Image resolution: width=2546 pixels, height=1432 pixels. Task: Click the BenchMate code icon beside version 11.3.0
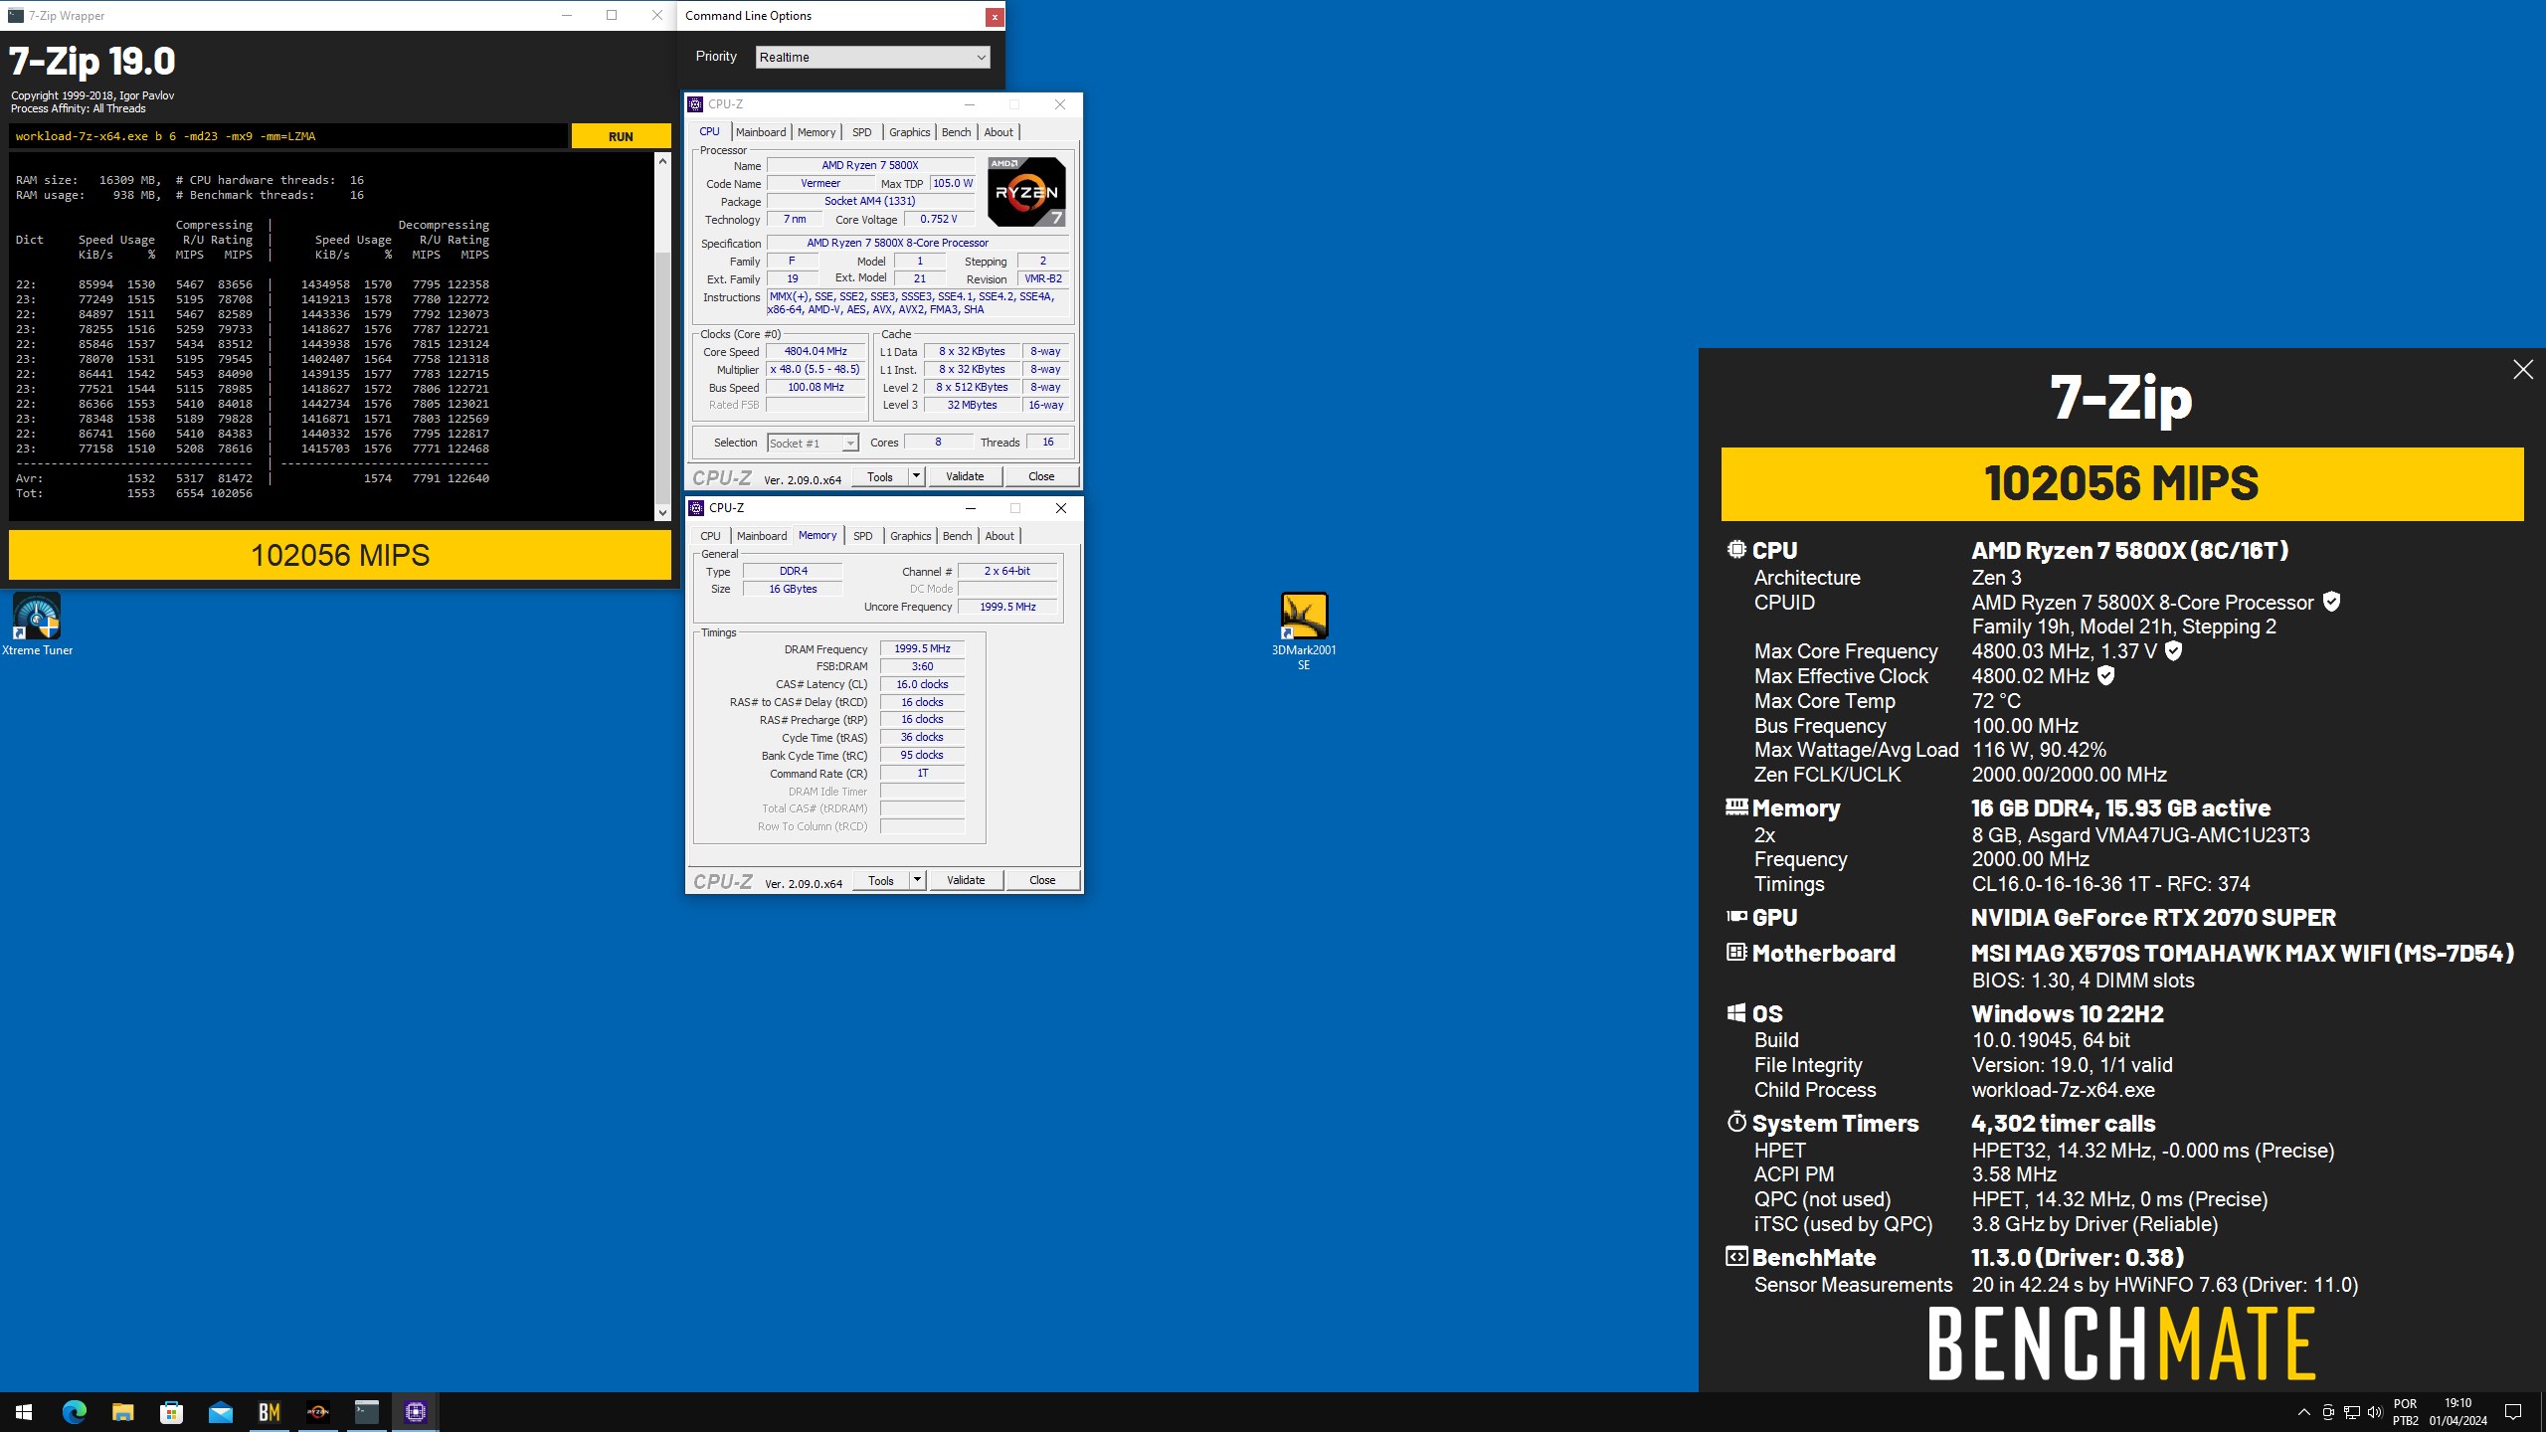click(x=1736, y=1256)
